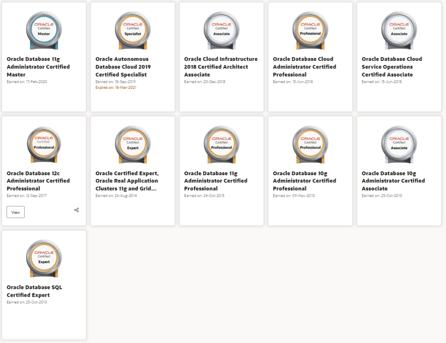Click 'Earned on: 12-Sep-2017' text
The width and height of the screenshot is (446, 343).
[27, 196]
